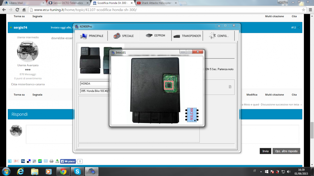Click the like count bubble showing 0
The width and height of the screenshot is (314, 176).
(x=80, y=161)
